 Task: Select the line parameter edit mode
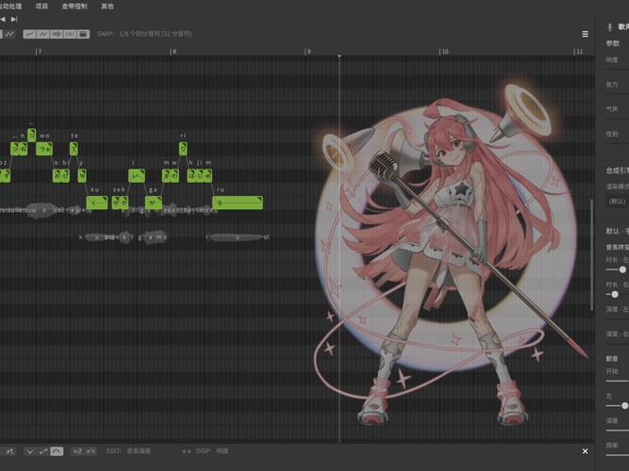[x=43, y=451]
